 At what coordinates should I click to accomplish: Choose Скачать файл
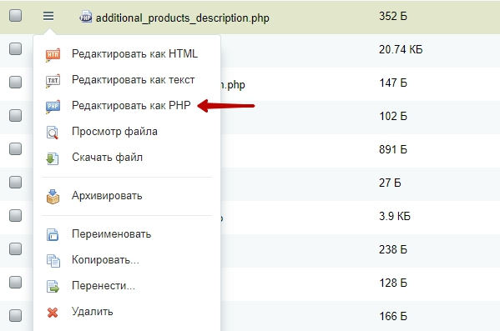(107, 157)
